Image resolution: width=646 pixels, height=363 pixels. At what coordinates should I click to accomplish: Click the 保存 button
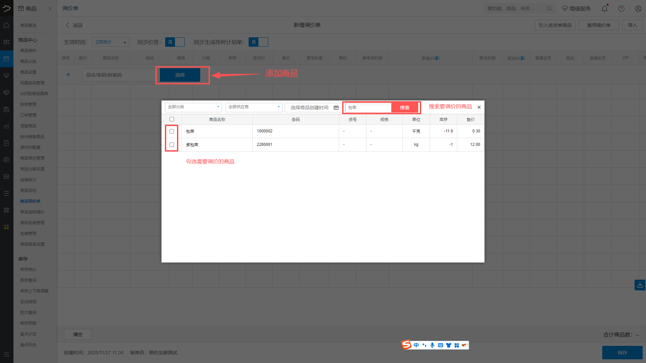click(622, 353)
